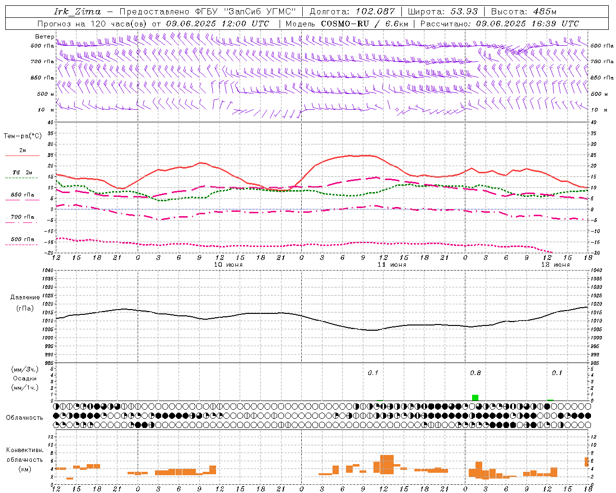Click the "700 гПа" entry in the temperature legend
Screen dimensions: 616x493
tap(23, 217)
